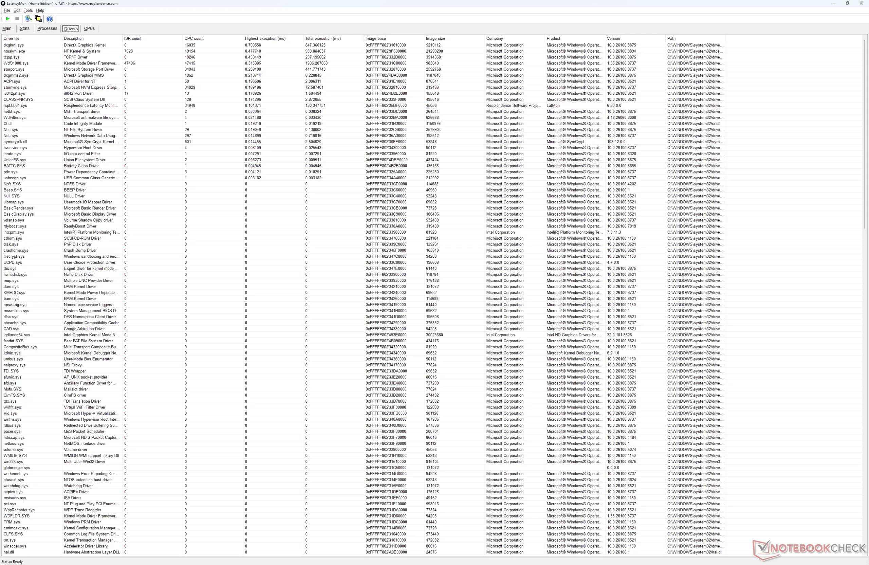The image size is (869, 565).
Task: Sort by Highest execution (ms) column header
Action: (273, 38)
